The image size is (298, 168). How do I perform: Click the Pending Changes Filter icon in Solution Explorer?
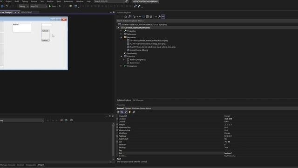pyautogui.click(x=135, y=17)
